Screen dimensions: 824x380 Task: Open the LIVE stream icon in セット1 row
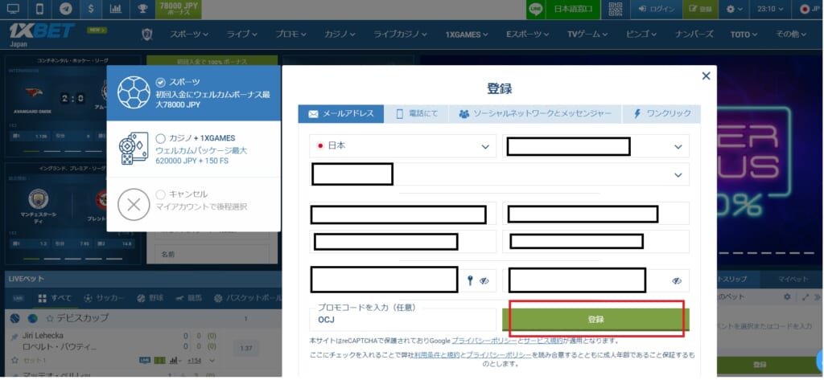click(x=145, y=361)
